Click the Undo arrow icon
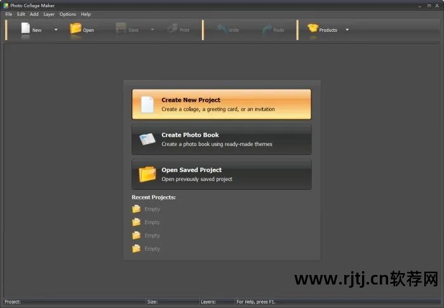Viewport: 444px width, 308px height. pos(221,29)
